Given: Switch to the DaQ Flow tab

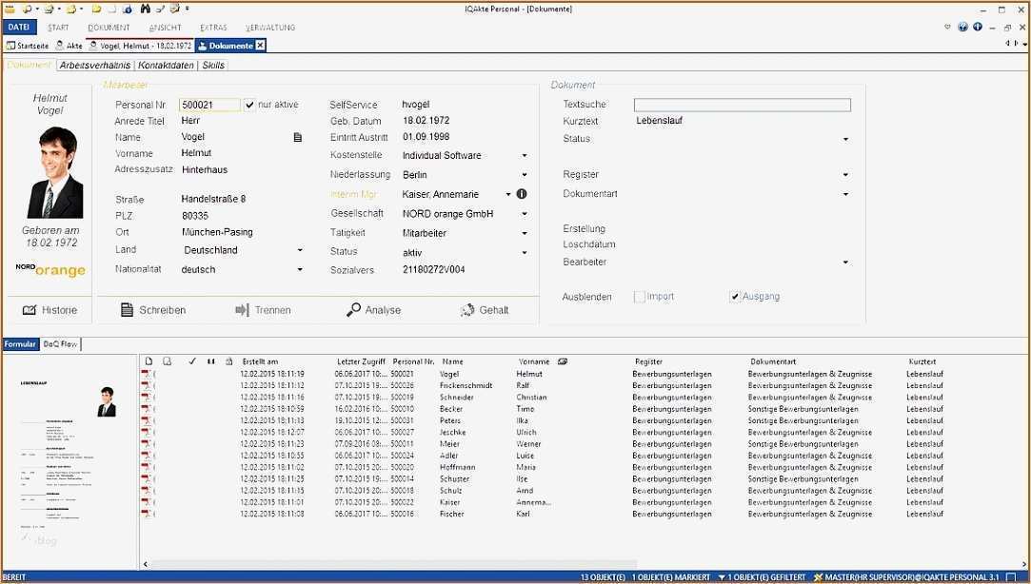Looking at the screenshot, I should pyautogui.click(x=60, y=344).
